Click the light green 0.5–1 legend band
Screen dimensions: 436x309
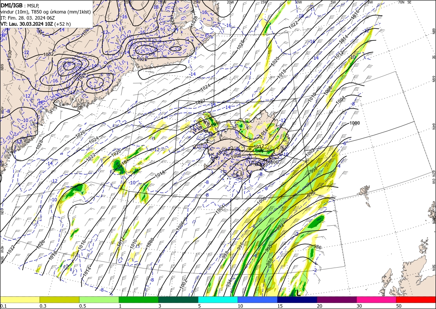[x=99, y=299]
